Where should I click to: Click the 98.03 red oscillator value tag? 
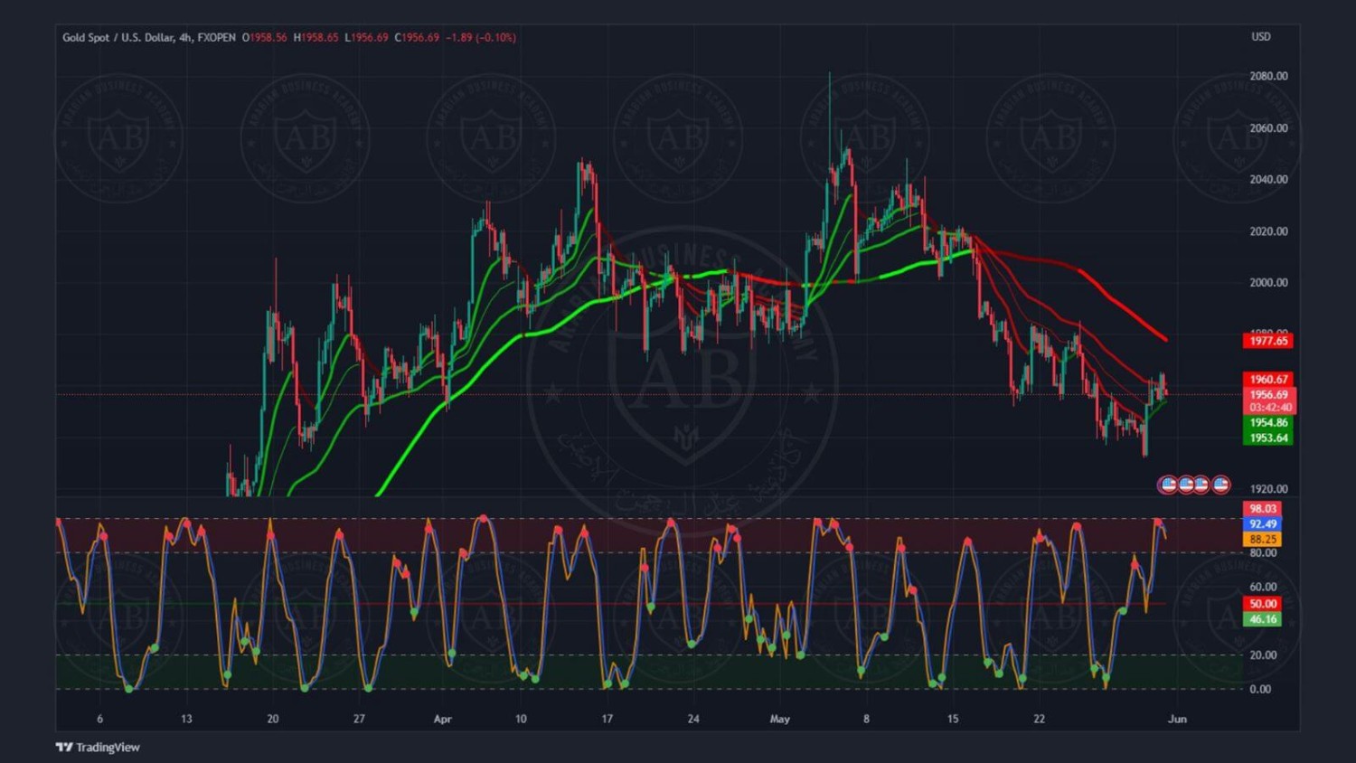pos(1262,509)
